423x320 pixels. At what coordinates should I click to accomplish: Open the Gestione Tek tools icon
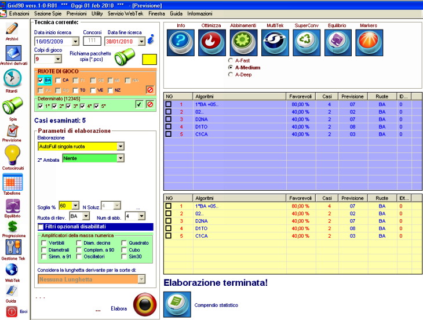13,247
